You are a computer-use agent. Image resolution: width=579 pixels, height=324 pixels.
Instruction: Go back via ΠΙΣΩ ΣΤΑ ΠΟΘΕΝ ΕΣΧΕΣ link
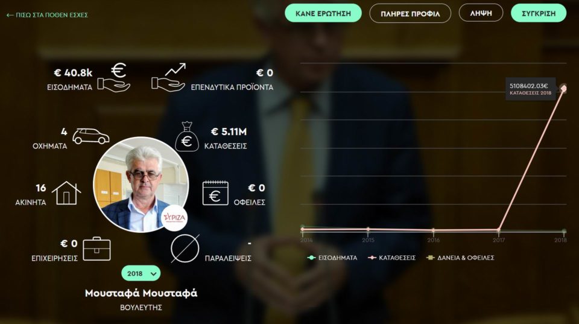pos(47,15)
